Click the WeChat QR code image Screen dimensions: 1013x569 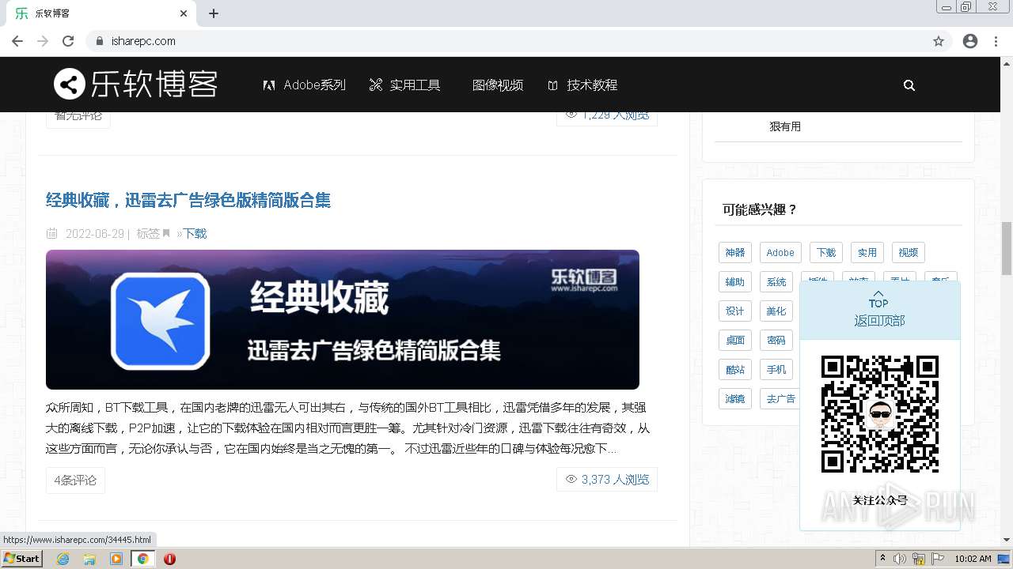pos(880,414)
